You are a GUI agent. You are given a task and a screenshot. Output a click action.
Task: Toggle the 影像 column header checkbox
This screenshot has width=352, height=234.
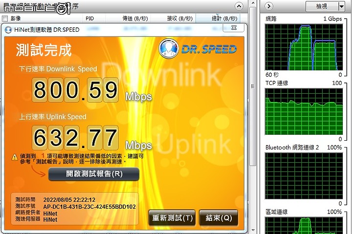(x=5, y=19)
